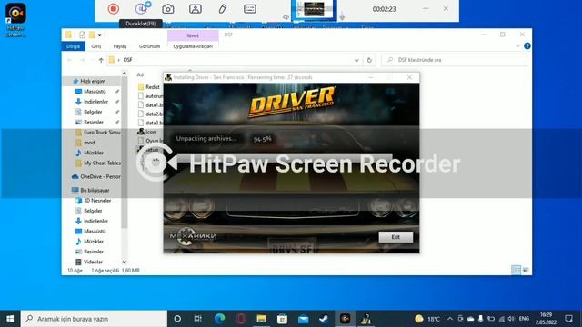
Task: Switch to details view layout button
Action: point(516,270)
